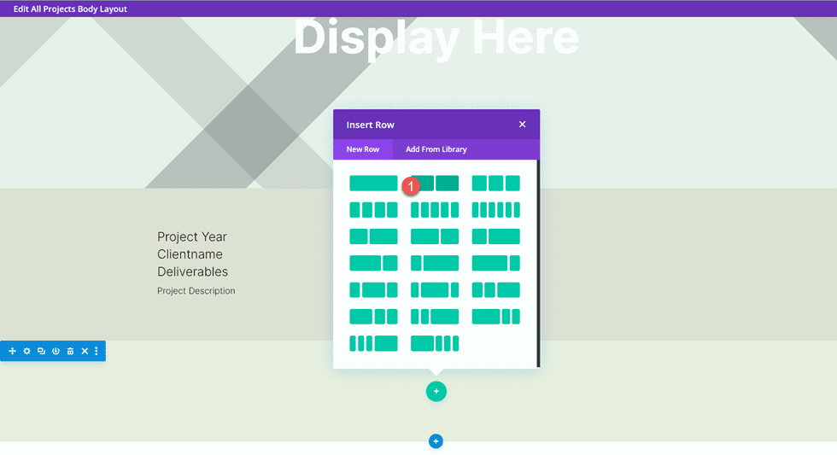Click the X icon in the blue section toolbar
The image size is (837, 455).
tap(85, 351)
